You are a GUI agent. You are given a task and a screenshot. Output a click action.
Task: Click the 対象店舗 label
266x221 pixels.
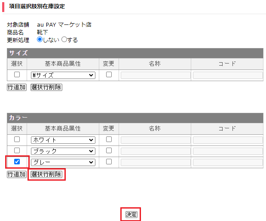18,25
